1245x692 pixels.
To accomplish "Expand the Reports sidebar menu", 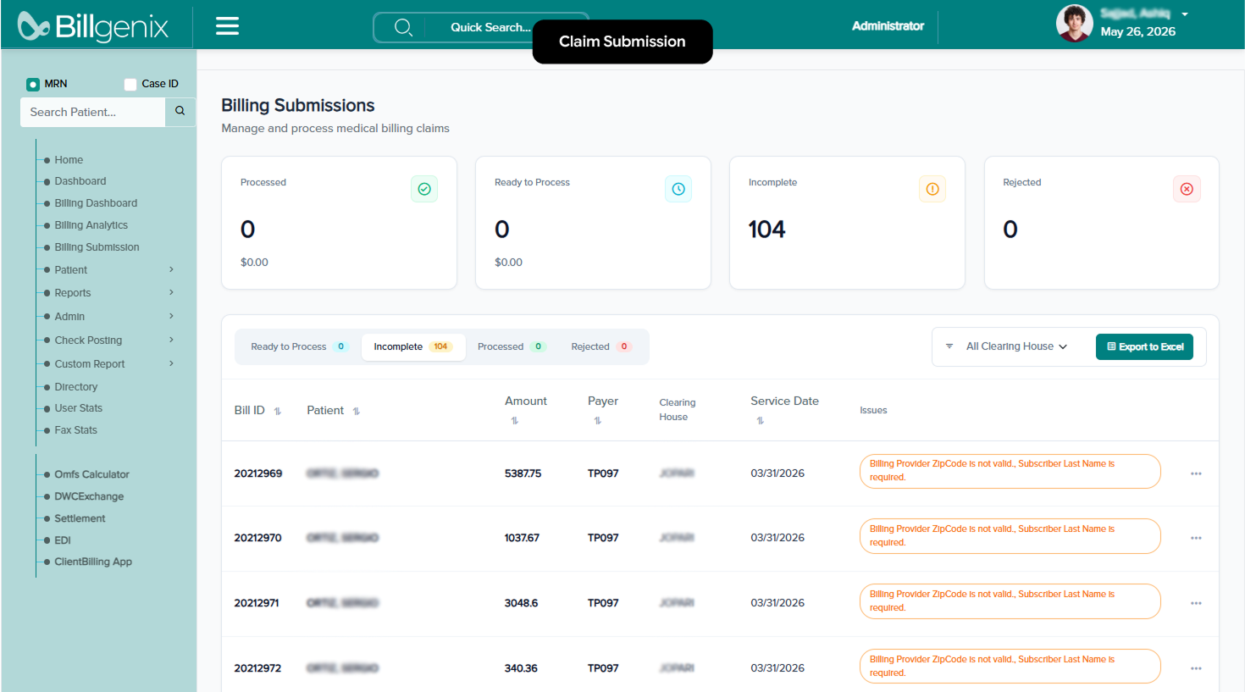I will point(171,292).
